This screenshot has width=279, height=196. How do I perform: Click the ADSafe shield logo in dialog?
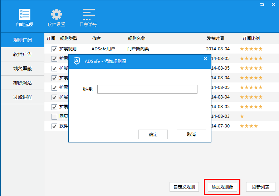pos(77,61)
